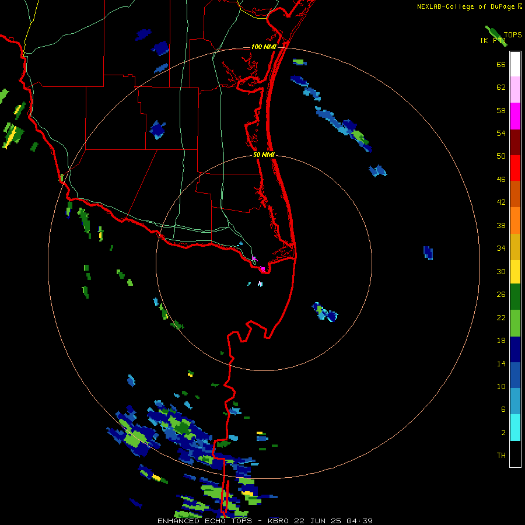Click the 38 legend value label
525x525 pixels.
tap(501, 225)
